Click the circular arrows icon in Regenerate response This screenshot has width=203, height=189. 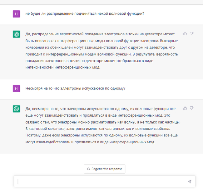click(88, 169)
